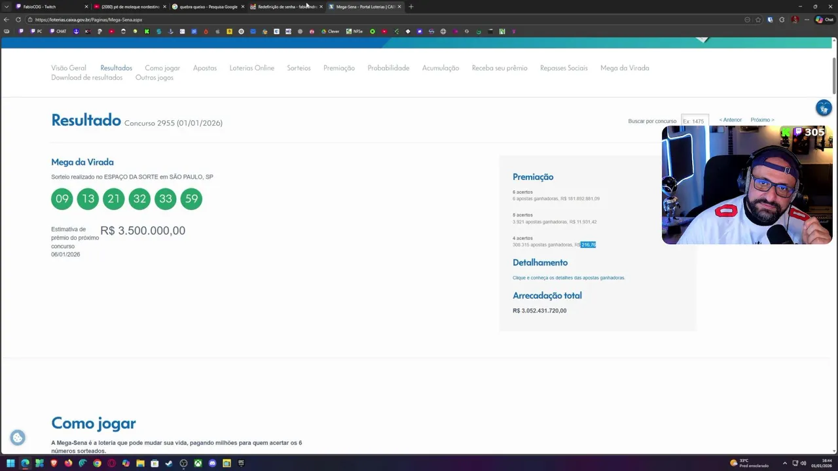Open Receba seu prêmio in the menu
This screenshot has height=471, width=838.
pyautogui.click(x=500, y=68)
